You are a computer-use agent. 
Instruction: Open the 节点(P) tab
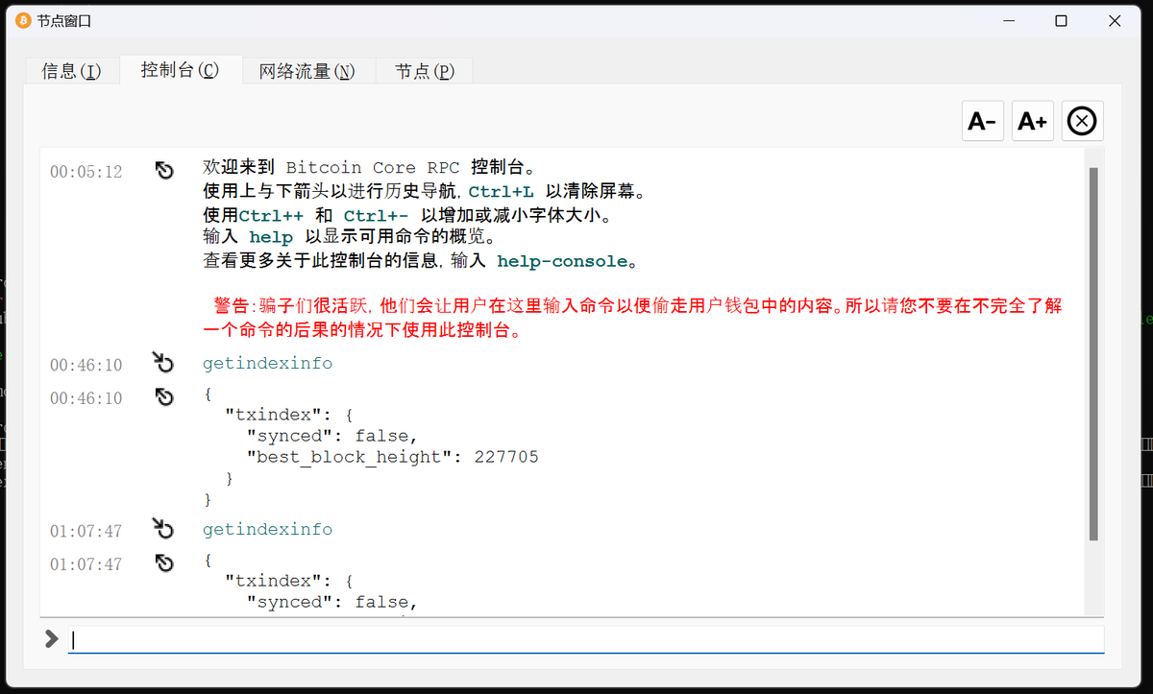tap(424, 71)
